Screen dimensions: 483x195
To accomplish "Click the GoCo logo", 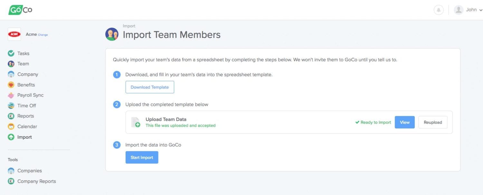I will pyautogui.click(x=20, y=10).
